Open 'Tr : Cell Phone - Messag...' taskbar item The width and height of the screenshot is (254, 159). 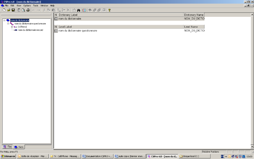coord(65,156)
